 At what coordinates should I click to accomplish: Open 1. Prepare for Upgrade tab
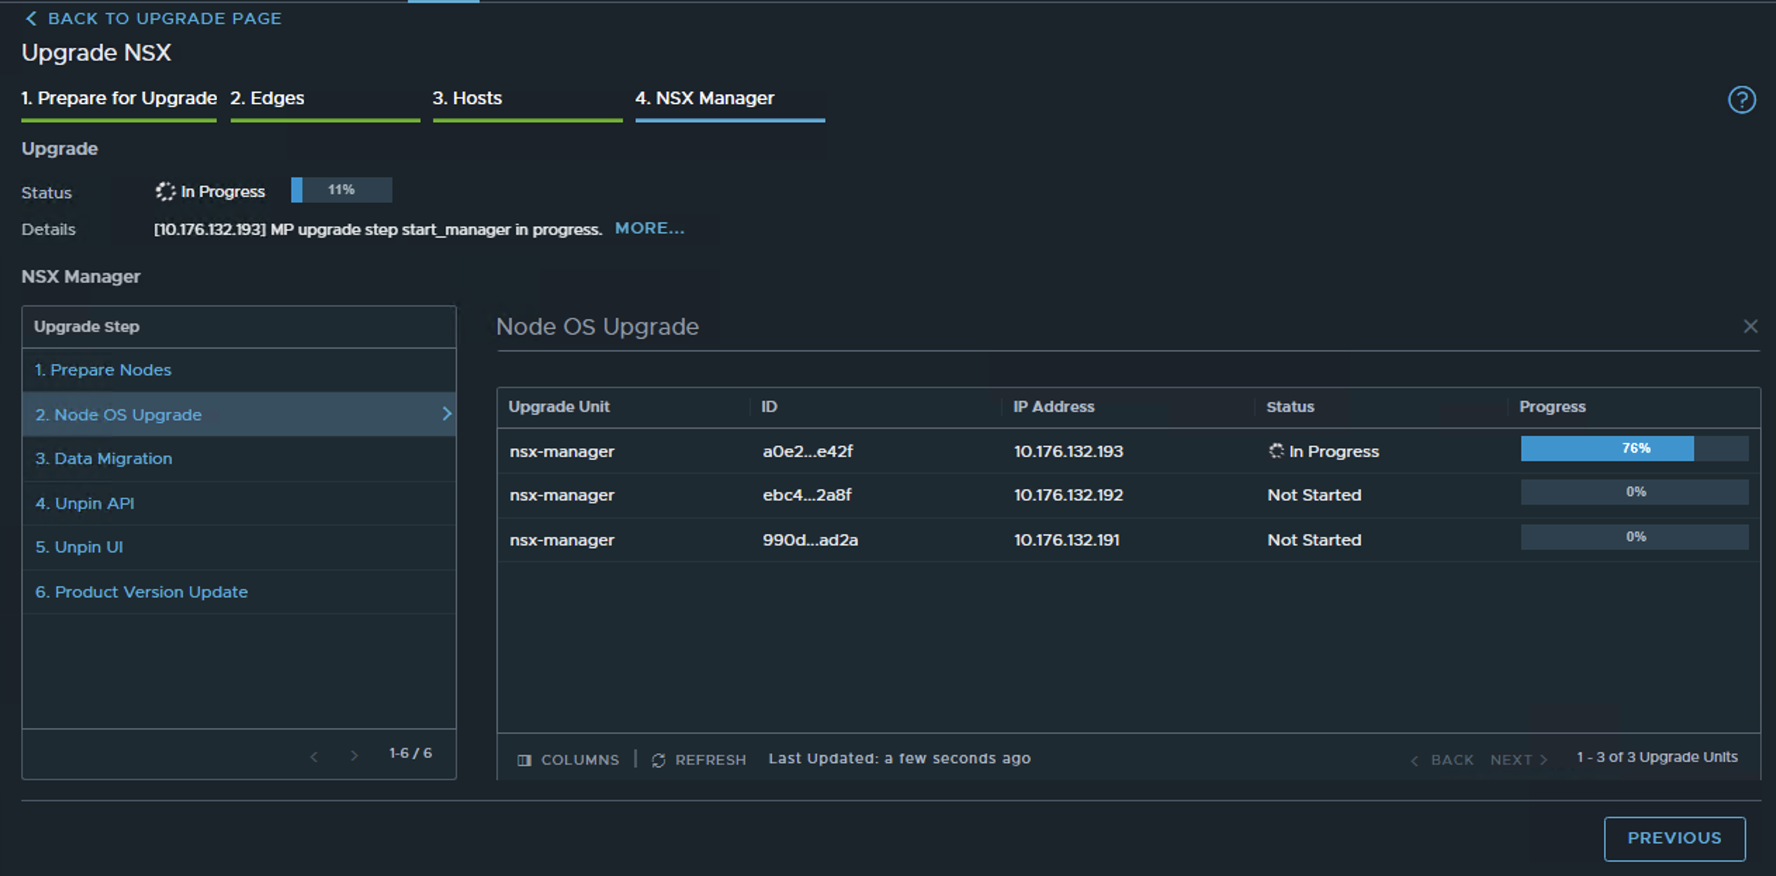[119, 98]
